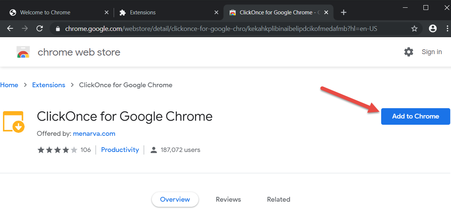
Task: Click the Chrome Web Store logo
Action: click(23, 52)
